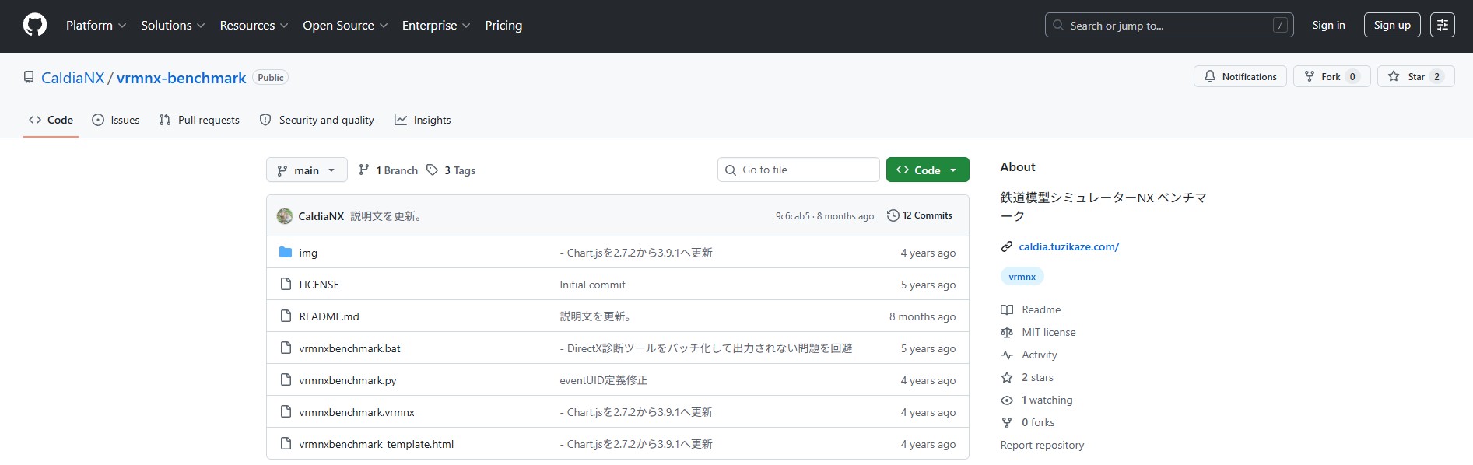Click the CaldiaNX avatar in commit header
The image size is (1473, 465).
tap(285, 215)
